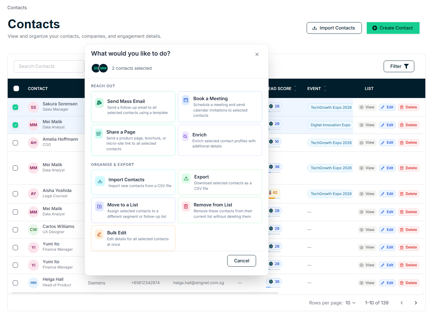This screenshot has width=433, height=321.
Task: Click the Bulk Edit pencil icon
Action: tap(99, 234)
